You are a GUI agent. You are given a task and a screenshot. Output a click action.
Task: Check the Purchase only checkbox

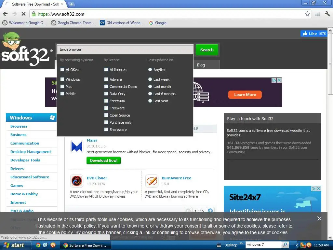pos(106,122)
